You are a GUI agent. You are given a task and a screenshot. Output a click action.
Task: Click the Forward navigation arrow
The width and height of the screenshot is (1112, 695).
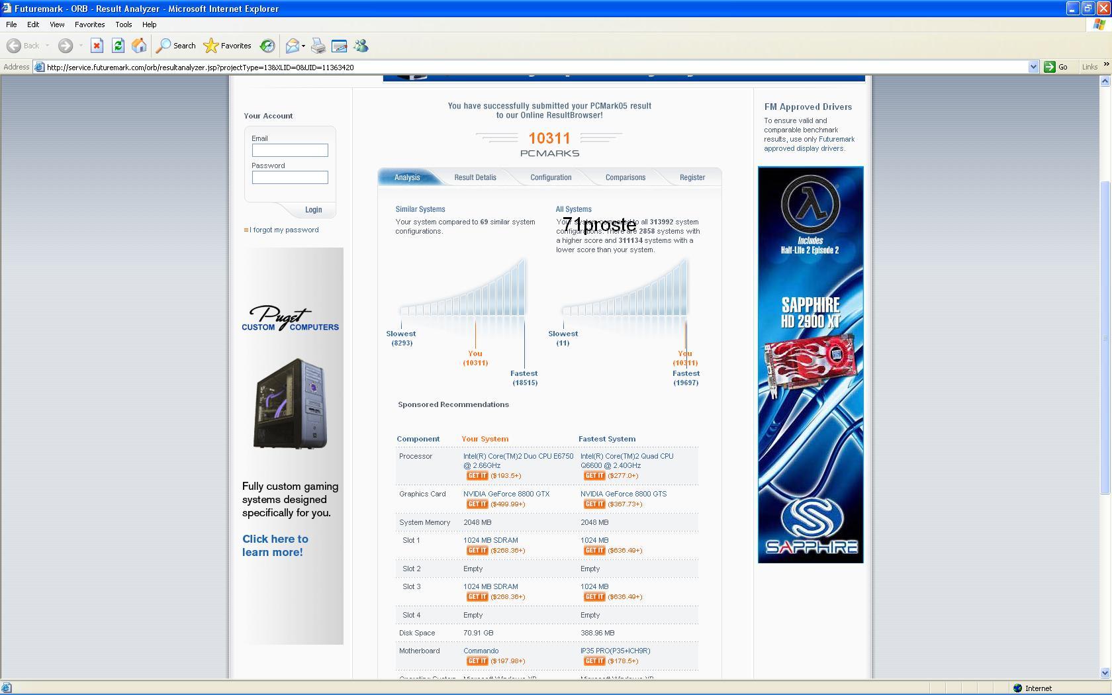pyautogui.click(x=65, y=46)
